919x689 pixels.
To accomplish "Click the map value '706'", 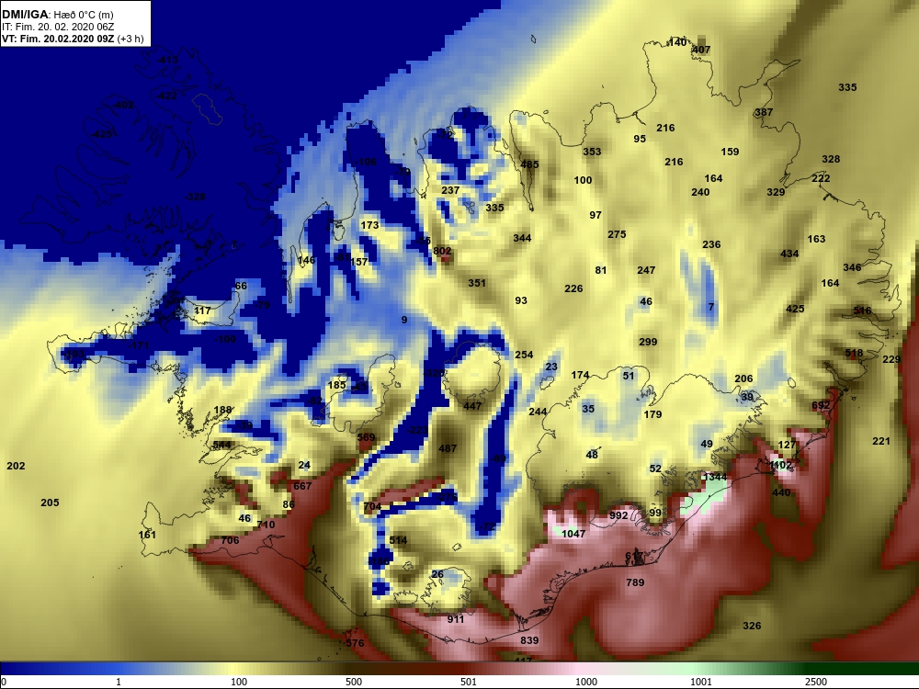I will [231, 541].
